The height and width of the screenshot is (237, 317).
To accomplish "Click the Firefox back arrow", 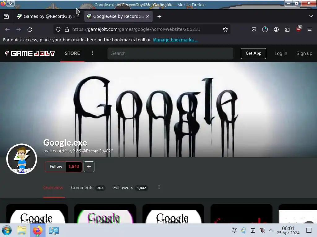I will pos(7,29).
